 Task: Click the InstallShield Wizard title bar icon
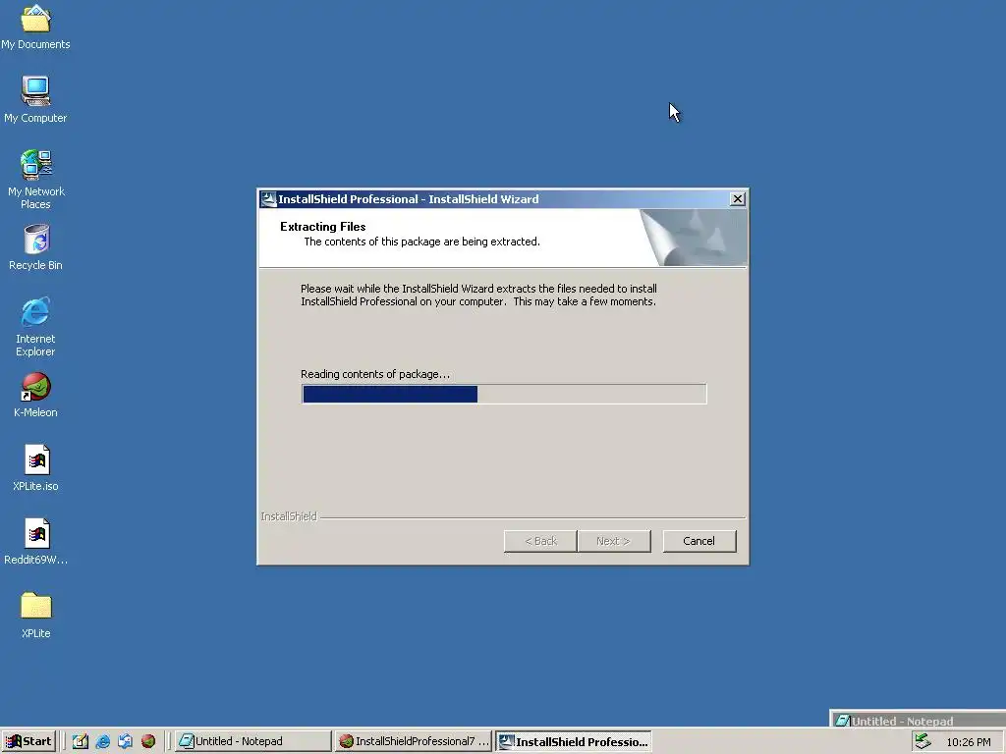click(x=268, y=199)
